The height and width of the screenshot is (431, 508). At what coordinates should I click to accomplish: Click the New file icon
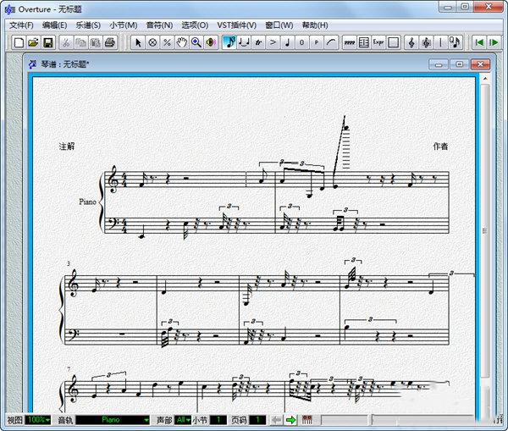pos(19,42)
